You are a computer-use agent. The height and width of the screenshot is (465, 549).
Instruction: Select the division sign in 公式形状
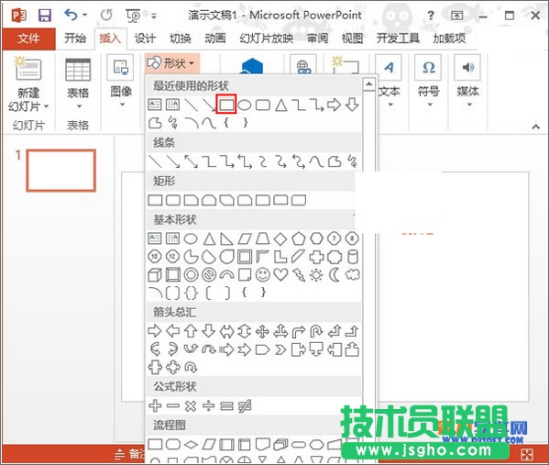(209, 405)
